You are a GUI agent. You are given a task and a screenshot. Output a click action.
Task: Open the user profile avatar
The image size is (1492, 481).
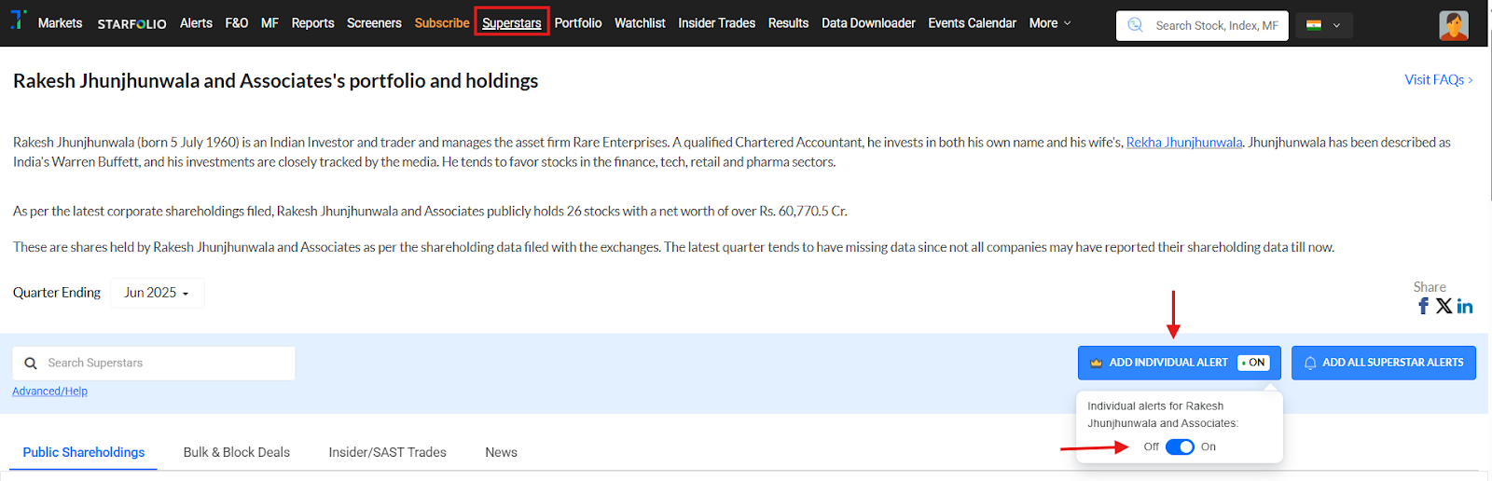[1453, 25]
